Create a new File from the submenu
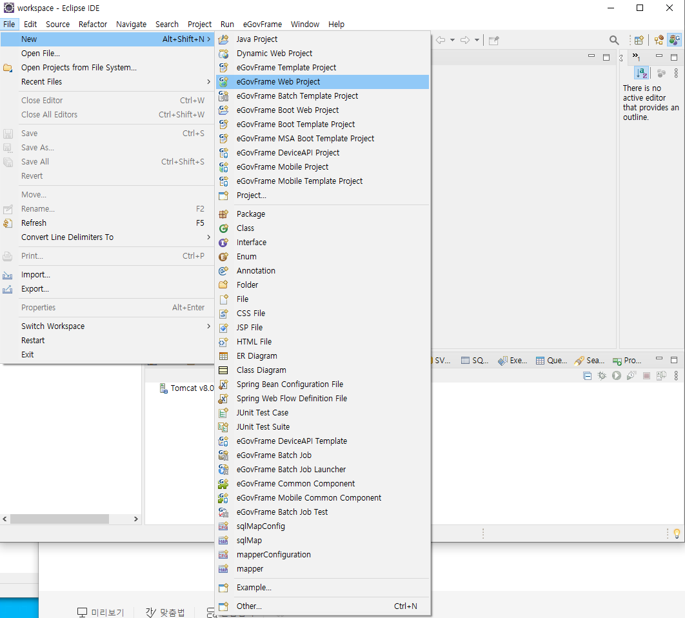The width and height of the screenshot is (685, 618). 323,299
